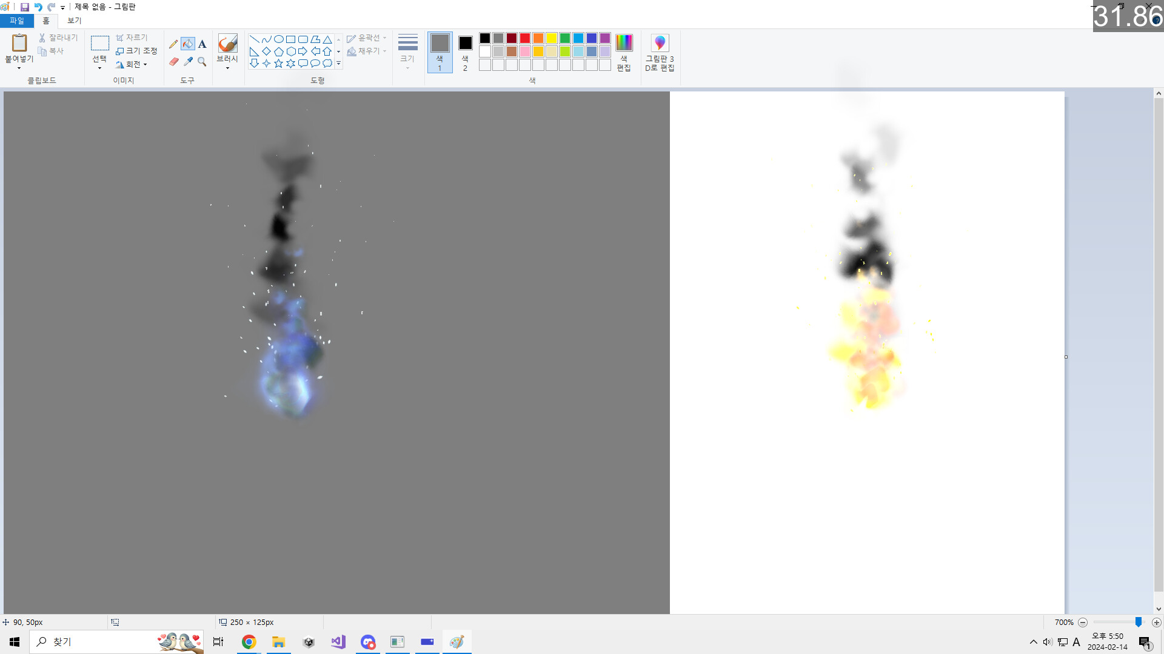Select the Fill with color tool
The height and width of the screenshot is (654, 1164).
point(188,44)
